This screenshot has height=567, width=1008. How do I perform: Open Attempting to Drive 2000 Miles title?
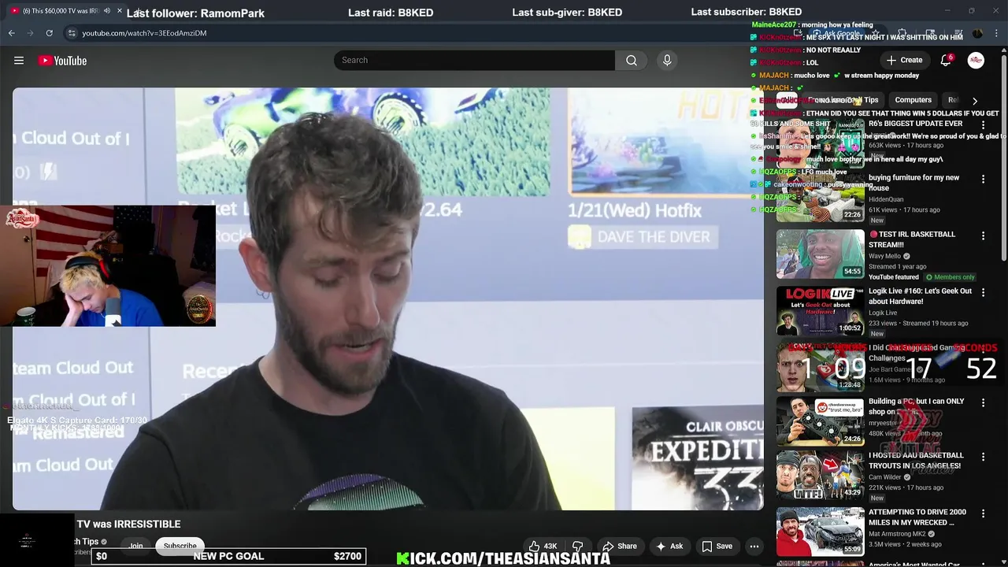tap(917, 517)
